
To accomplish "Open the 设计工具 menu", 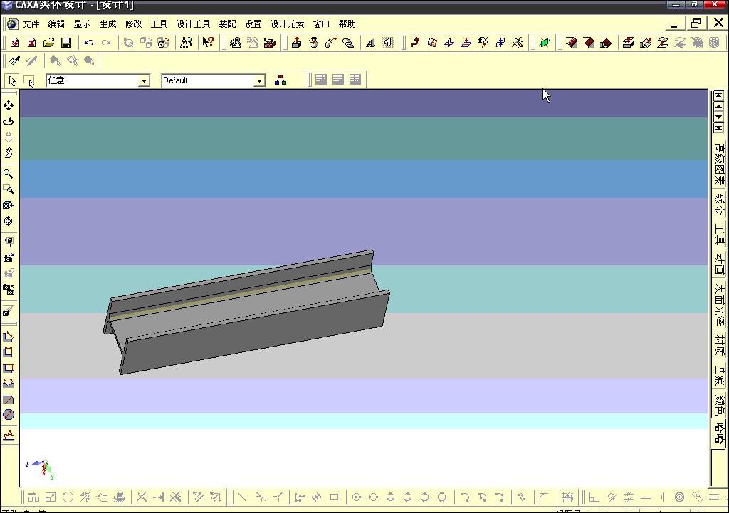I will [x=194, y=24].
